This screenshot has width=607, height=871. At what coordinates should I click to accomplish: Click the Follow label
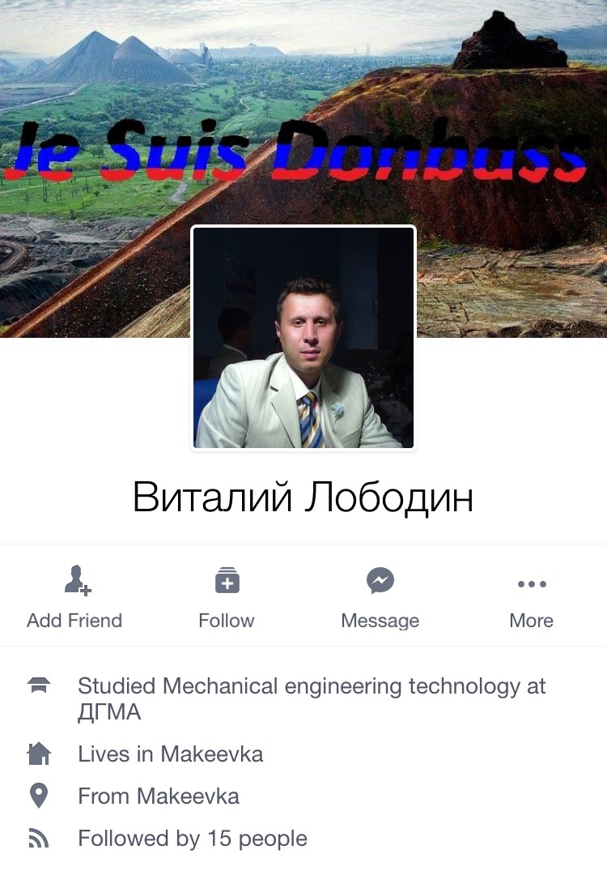click(x=227, y=621)
